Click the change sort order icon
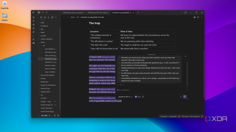 pyautogui.click(x=48, y=17)
